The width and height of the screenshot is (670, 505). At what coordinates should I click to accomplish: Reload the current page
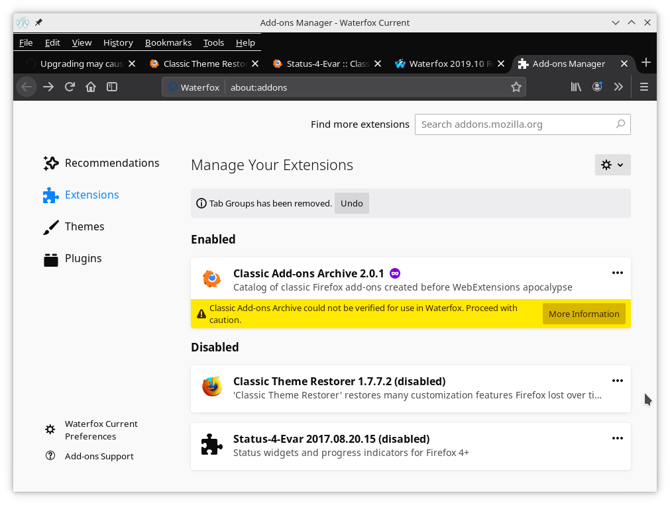tap(70, 87)
